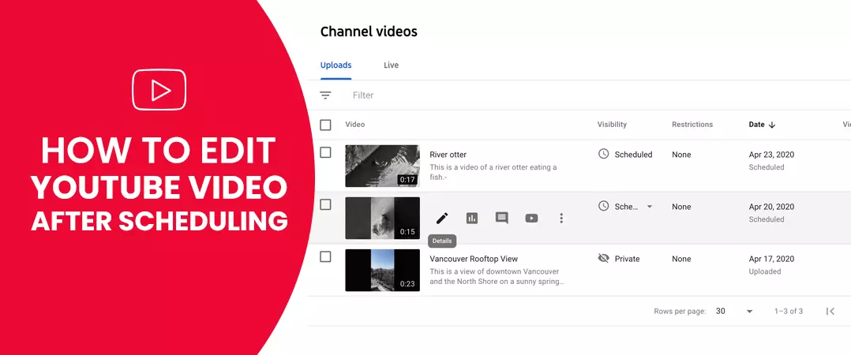Screen dimensions: 851x355
Task: Click the River otter title
Action: [448, 155]
